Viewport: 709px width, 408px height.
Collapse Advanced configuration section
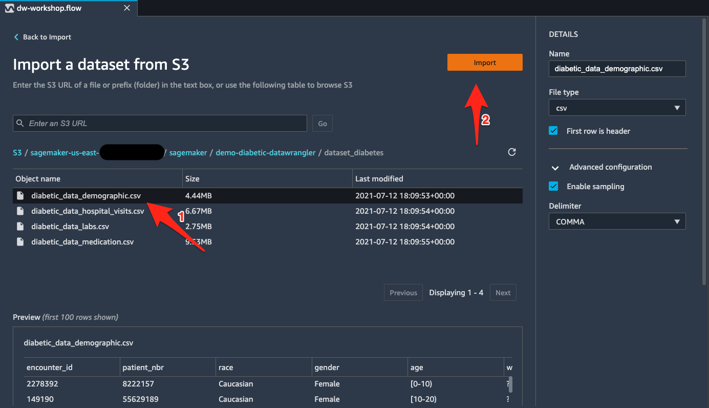pyautogui.click(x=555, y=168)
